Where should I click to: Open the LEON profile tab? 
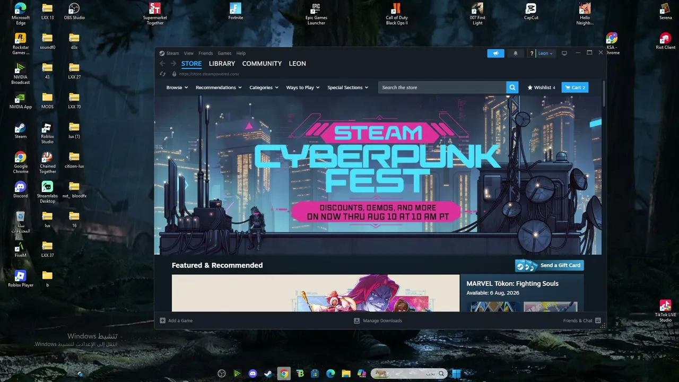(x=297, y=64)
